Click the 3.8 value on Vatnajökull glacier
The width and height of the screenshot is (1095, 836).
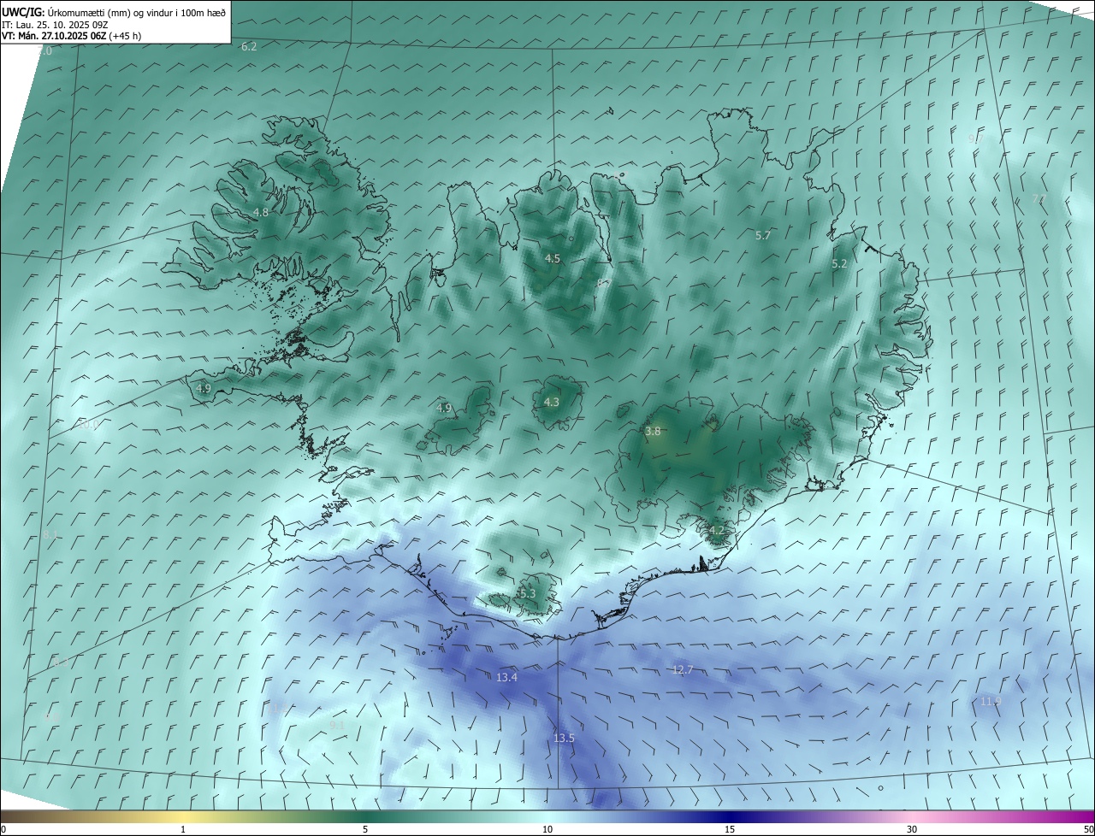click(653, 432)
